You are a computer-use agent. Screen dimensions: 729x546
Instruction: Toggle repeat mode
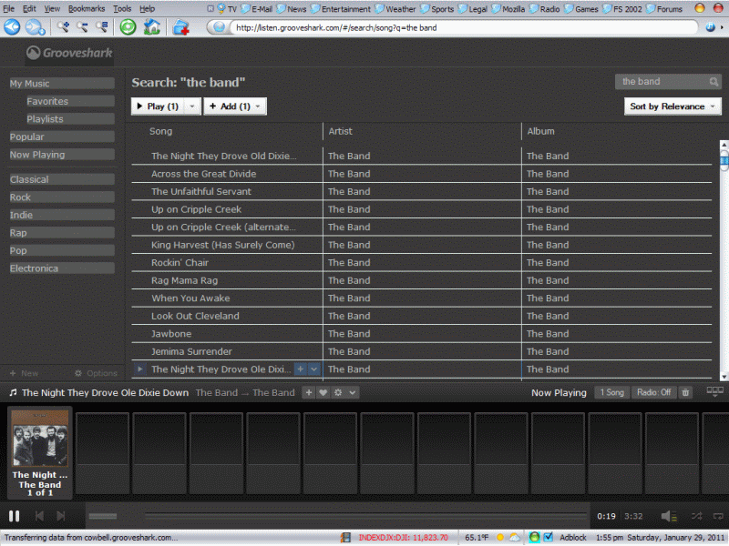(718, 516)
